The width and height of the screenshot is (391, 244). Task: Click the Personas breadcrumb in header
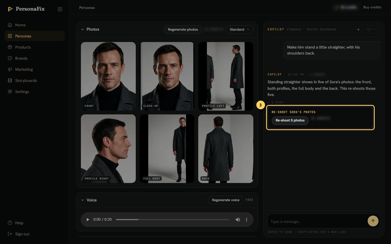tap(87, 8)
